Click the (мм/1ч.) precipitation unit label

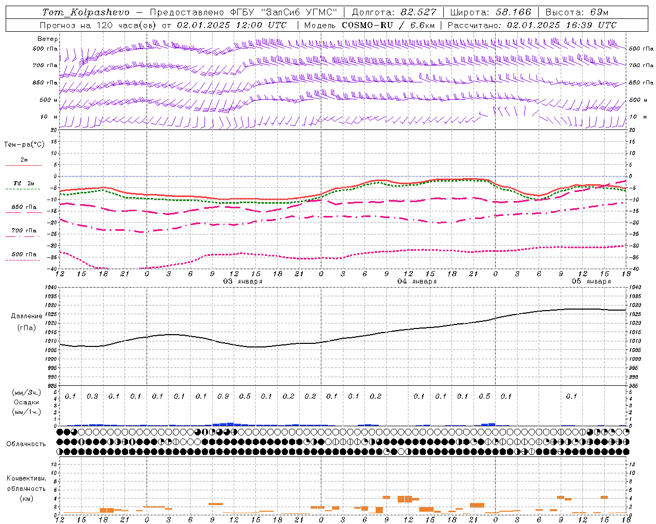(x=27, y=412)
